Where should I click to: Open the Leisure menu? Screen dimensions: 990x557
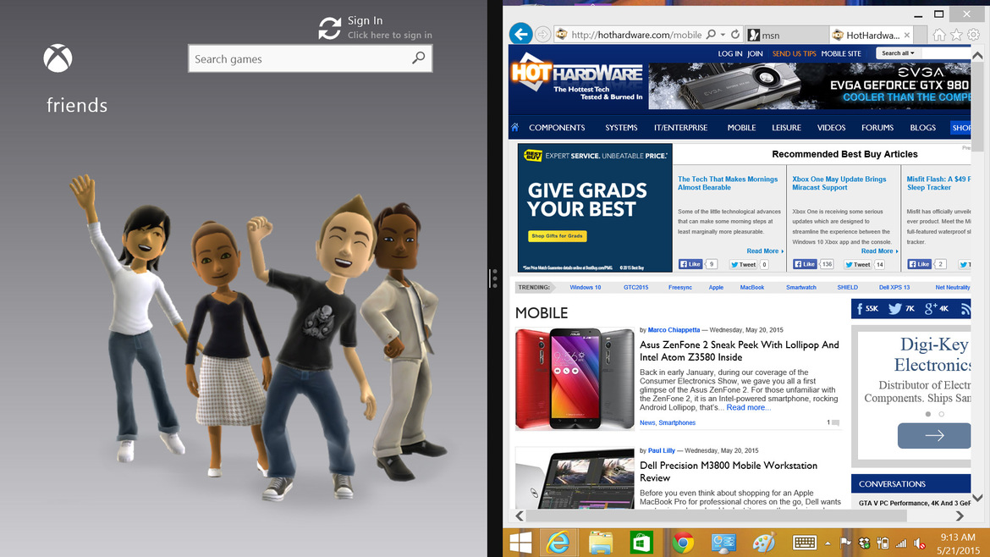(786, 128)
